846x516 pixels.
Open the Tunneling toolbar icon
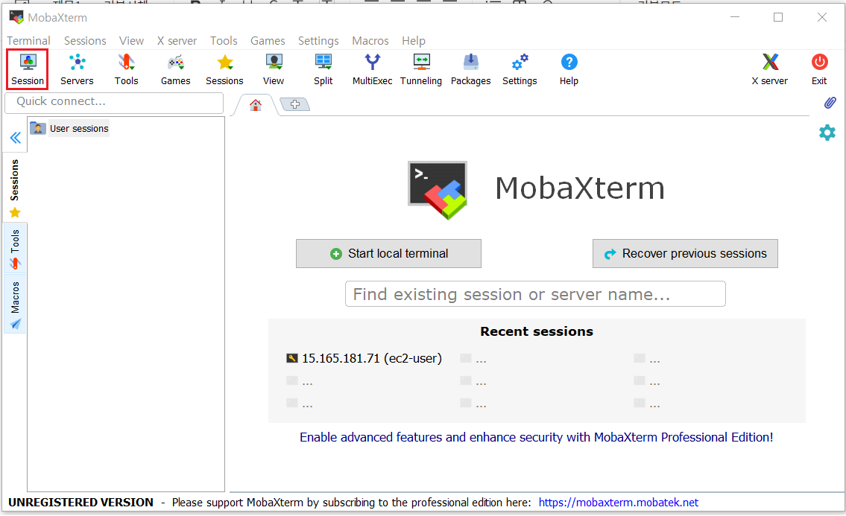click(x=421, y=69)
